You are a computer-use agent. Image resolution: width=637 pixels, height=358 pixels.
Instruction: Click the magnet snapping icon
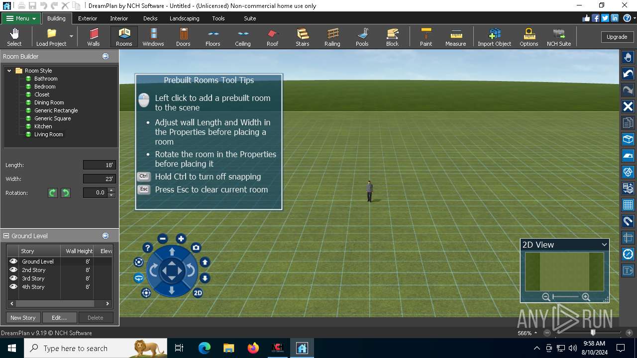pos(628,221)
